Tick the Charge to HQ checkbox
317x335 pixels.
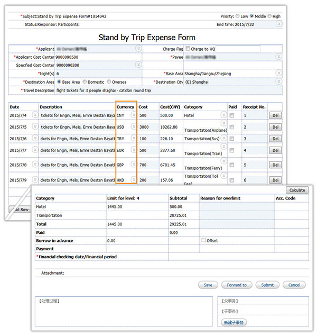(188, 49)
